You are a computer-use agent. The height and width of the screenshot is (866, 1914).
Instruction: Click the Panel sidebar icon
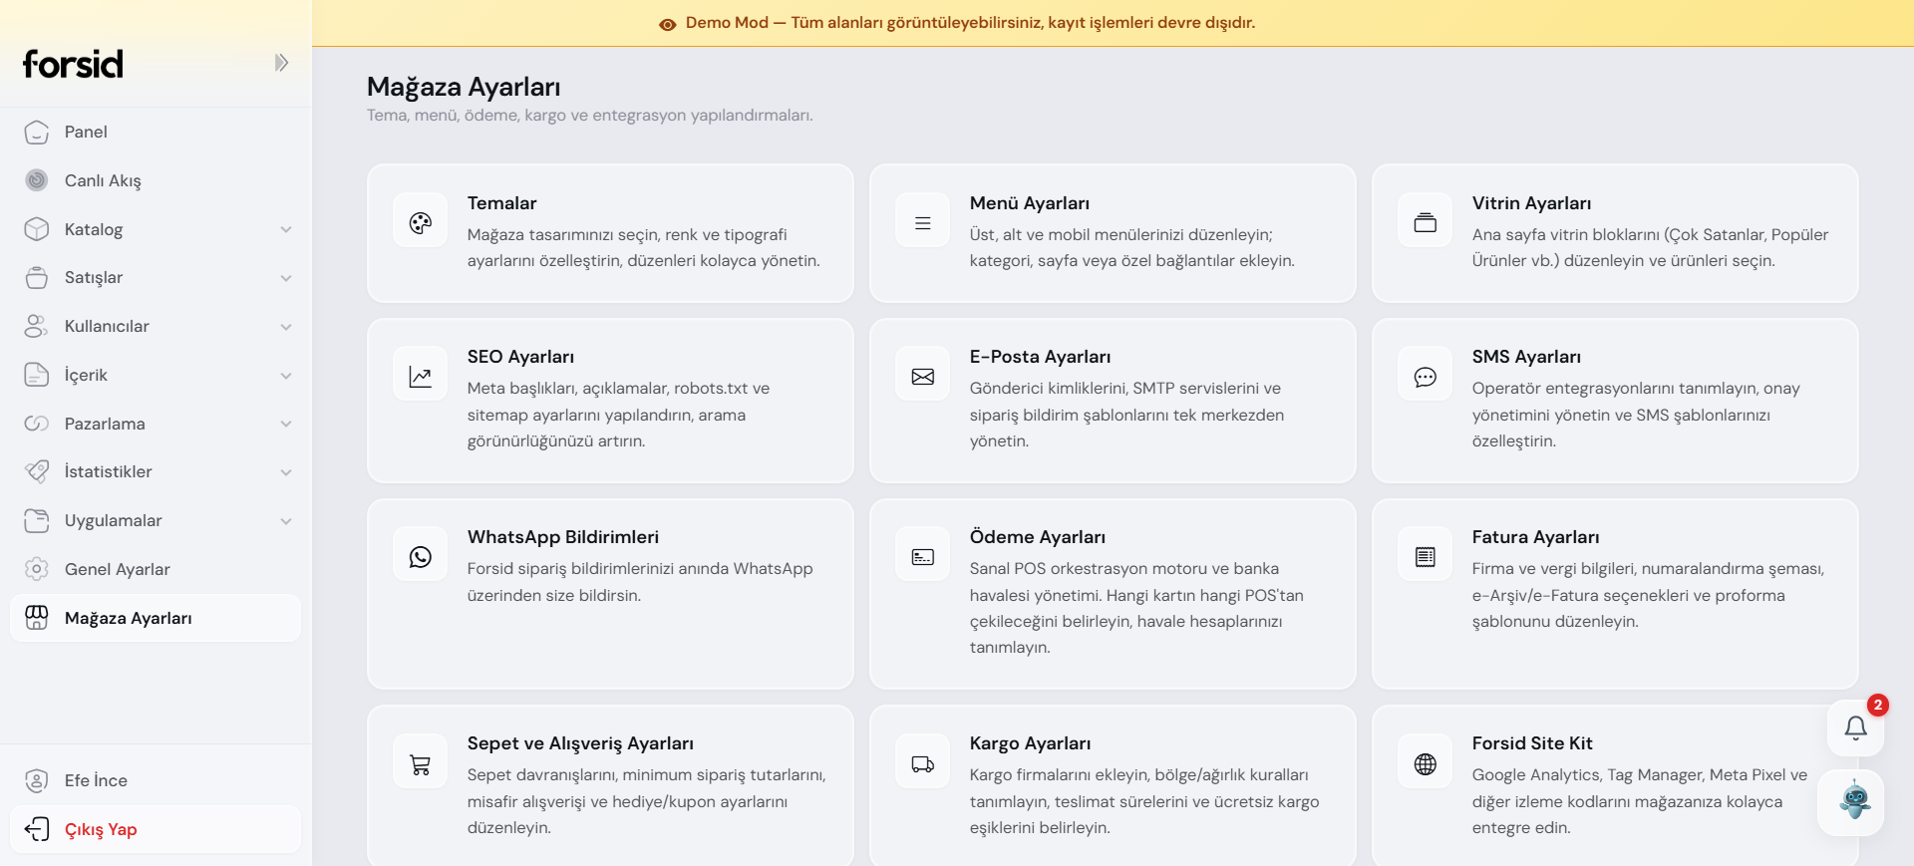37,133
